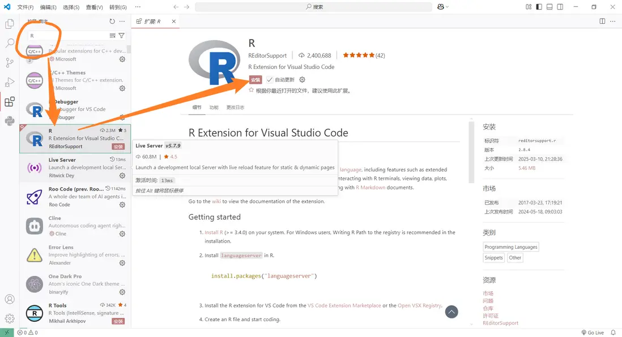Screen dimensions: 622x337
Task: Close the Extension R editor tab
Action: (x=174, y=21)
